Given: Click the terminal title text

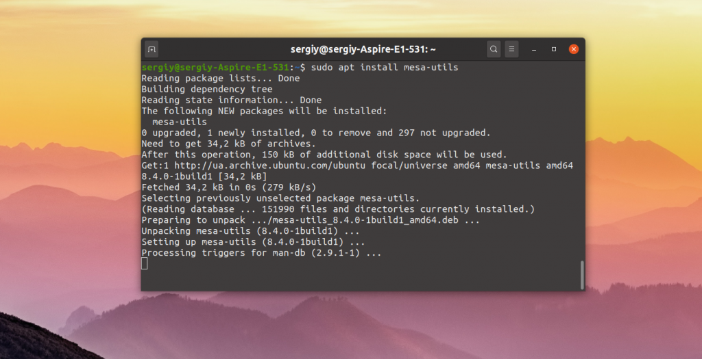Looking at the screenshot, I should 363,49.
